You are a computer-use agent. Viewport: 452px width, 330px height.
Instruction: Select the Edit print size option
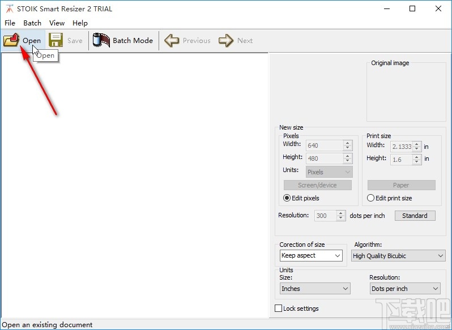click(x=371, y=198)
